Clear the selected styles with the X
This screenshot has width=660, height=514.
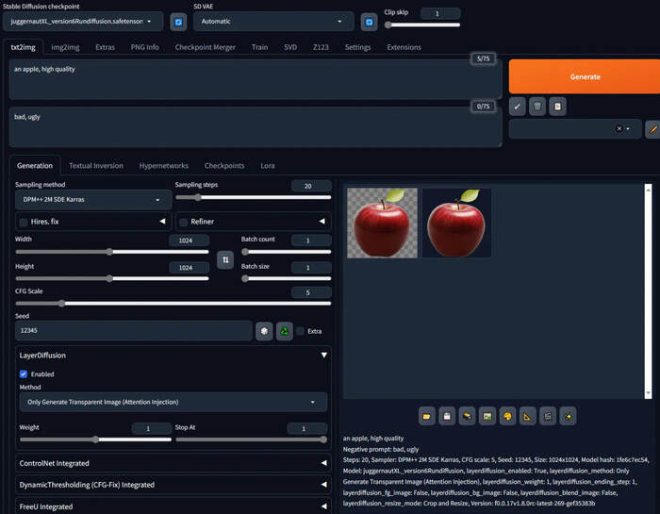(x=619, y=129)
